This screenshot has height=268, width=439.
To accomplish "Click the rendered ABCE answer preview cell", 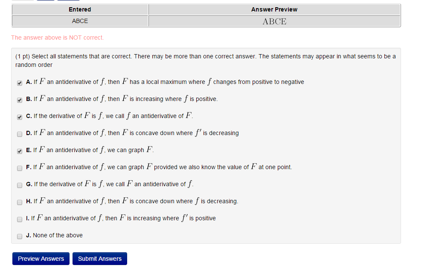I will (274, 21).
